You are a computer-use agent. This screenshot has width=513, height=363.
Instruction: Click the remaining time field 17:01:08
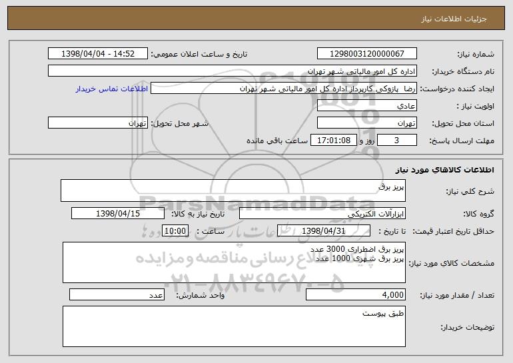(x=333, y=141)
